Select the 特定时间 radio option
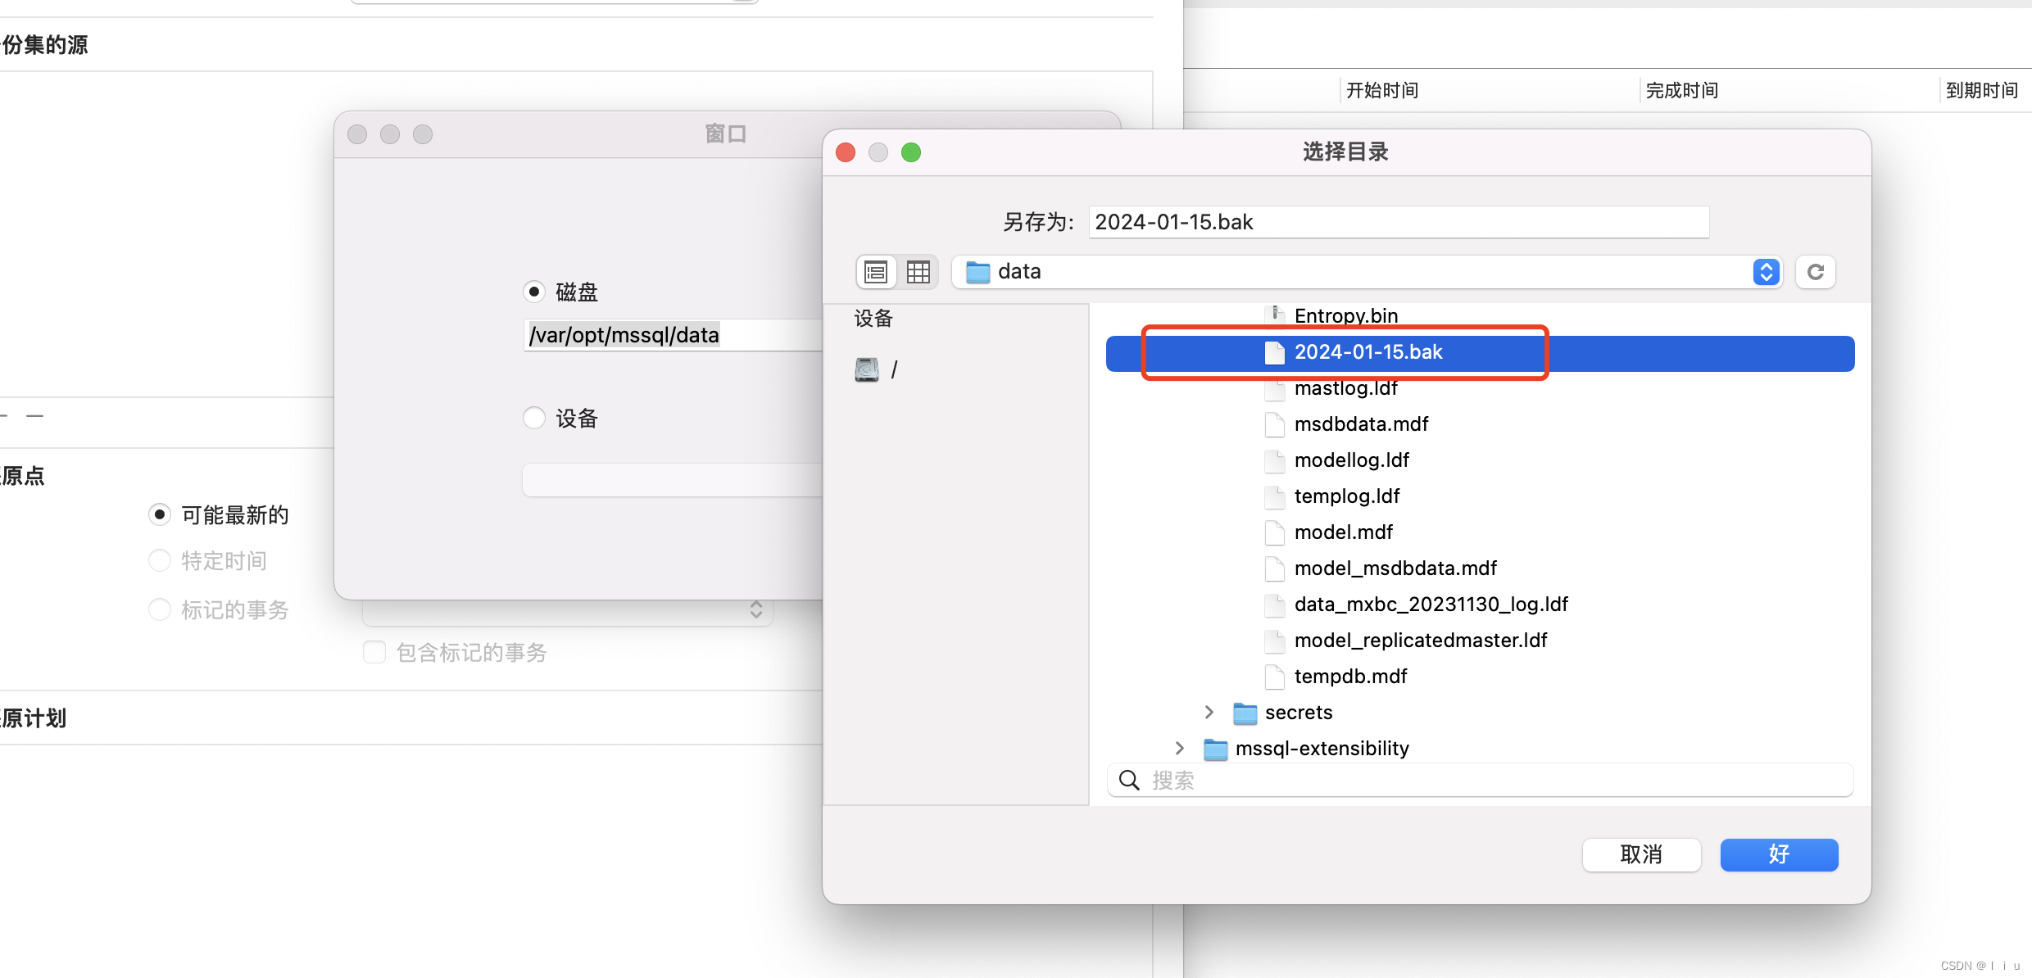 point(160,560)
